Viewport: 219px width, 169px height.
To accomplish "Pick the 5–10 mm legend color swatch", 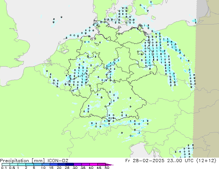I will [38, 165].
